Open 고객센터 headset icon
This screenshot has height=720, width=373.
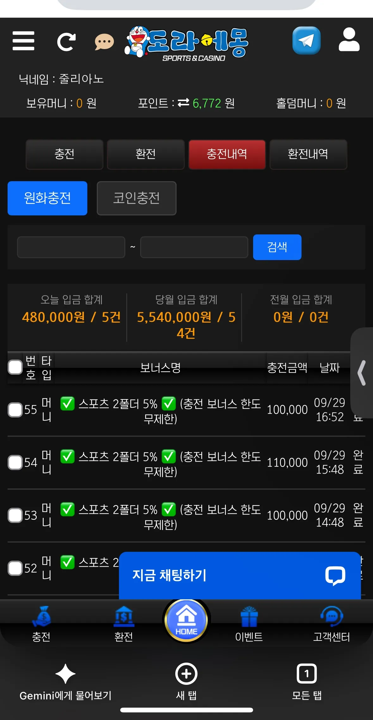click(332, 616)
